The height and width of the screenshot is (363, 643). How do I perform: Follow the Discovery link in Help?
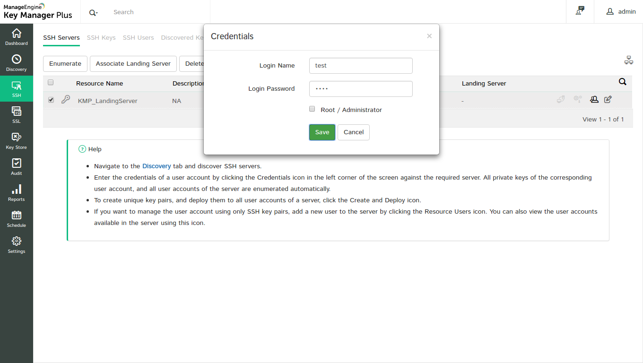click(156, 166)
